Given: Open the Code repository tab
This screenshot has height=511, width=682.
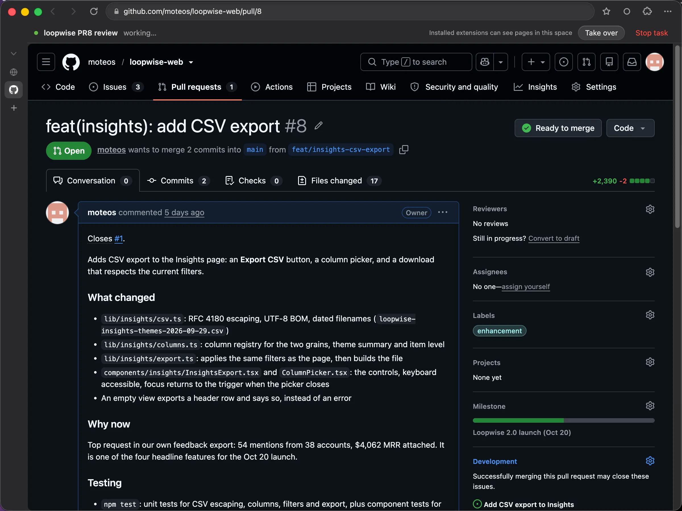Looking at the screenshot, I should (x=58, y=87).
